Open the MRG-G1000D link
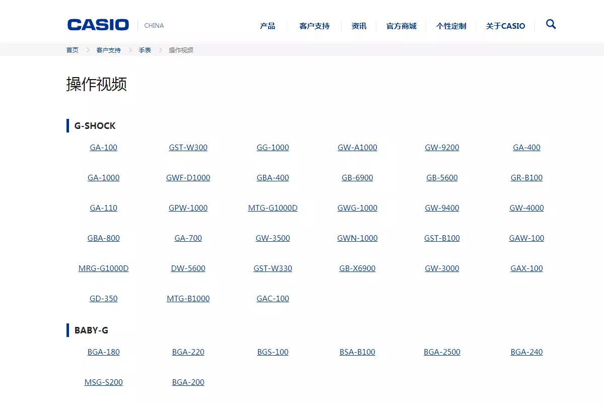 pos(104,268)
